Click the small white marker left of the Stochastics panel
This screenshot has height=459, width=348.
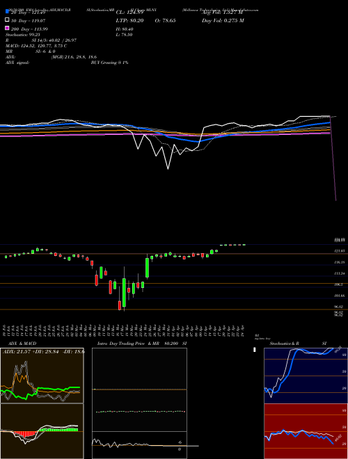tap(255, 349)
